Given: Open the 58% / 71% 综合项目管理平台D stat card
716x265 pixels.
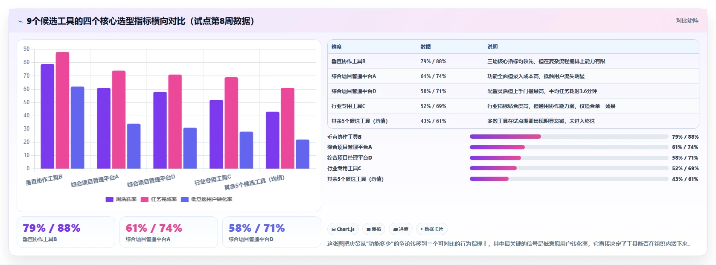Looking at the screenshot, I should [x=271, y=232].
